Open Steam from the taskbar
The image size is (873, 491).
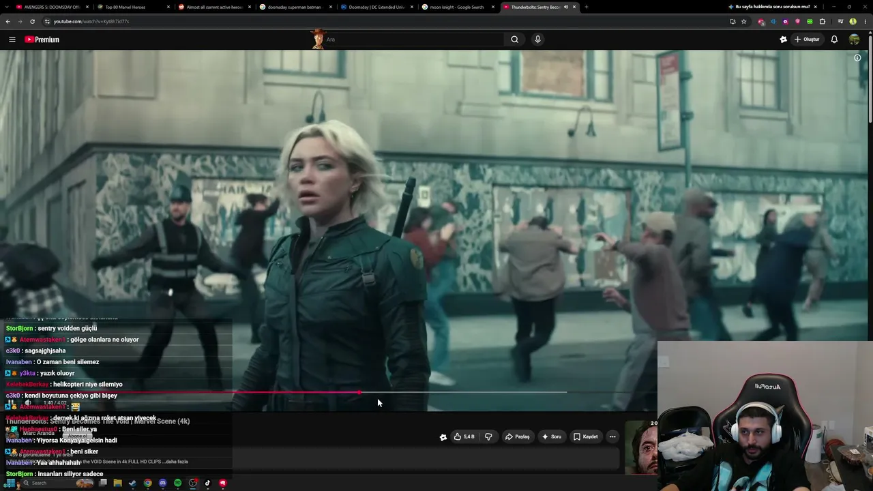(132, 483)
